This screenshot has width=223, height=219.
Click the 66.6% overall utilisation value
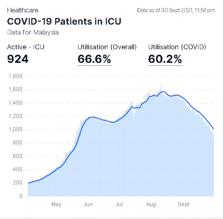pos(94,59)
